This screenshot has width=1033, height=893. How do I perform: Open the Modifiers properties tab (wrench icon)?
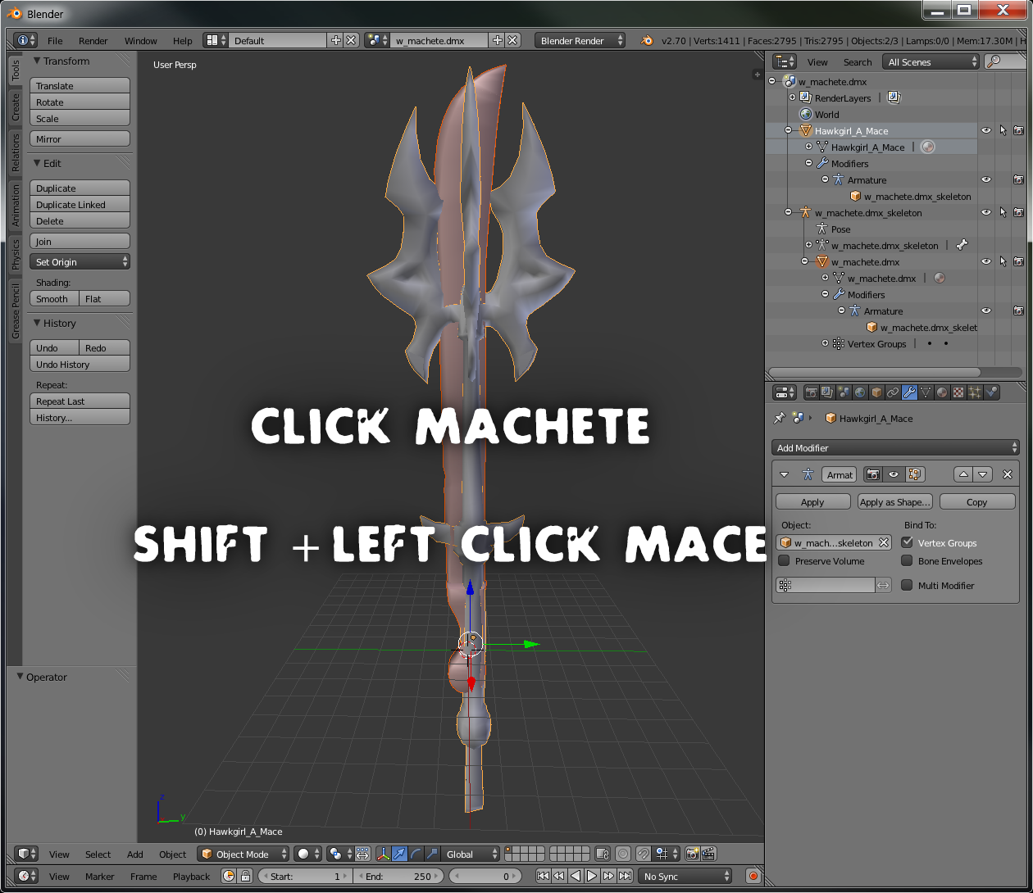(909, 392)
